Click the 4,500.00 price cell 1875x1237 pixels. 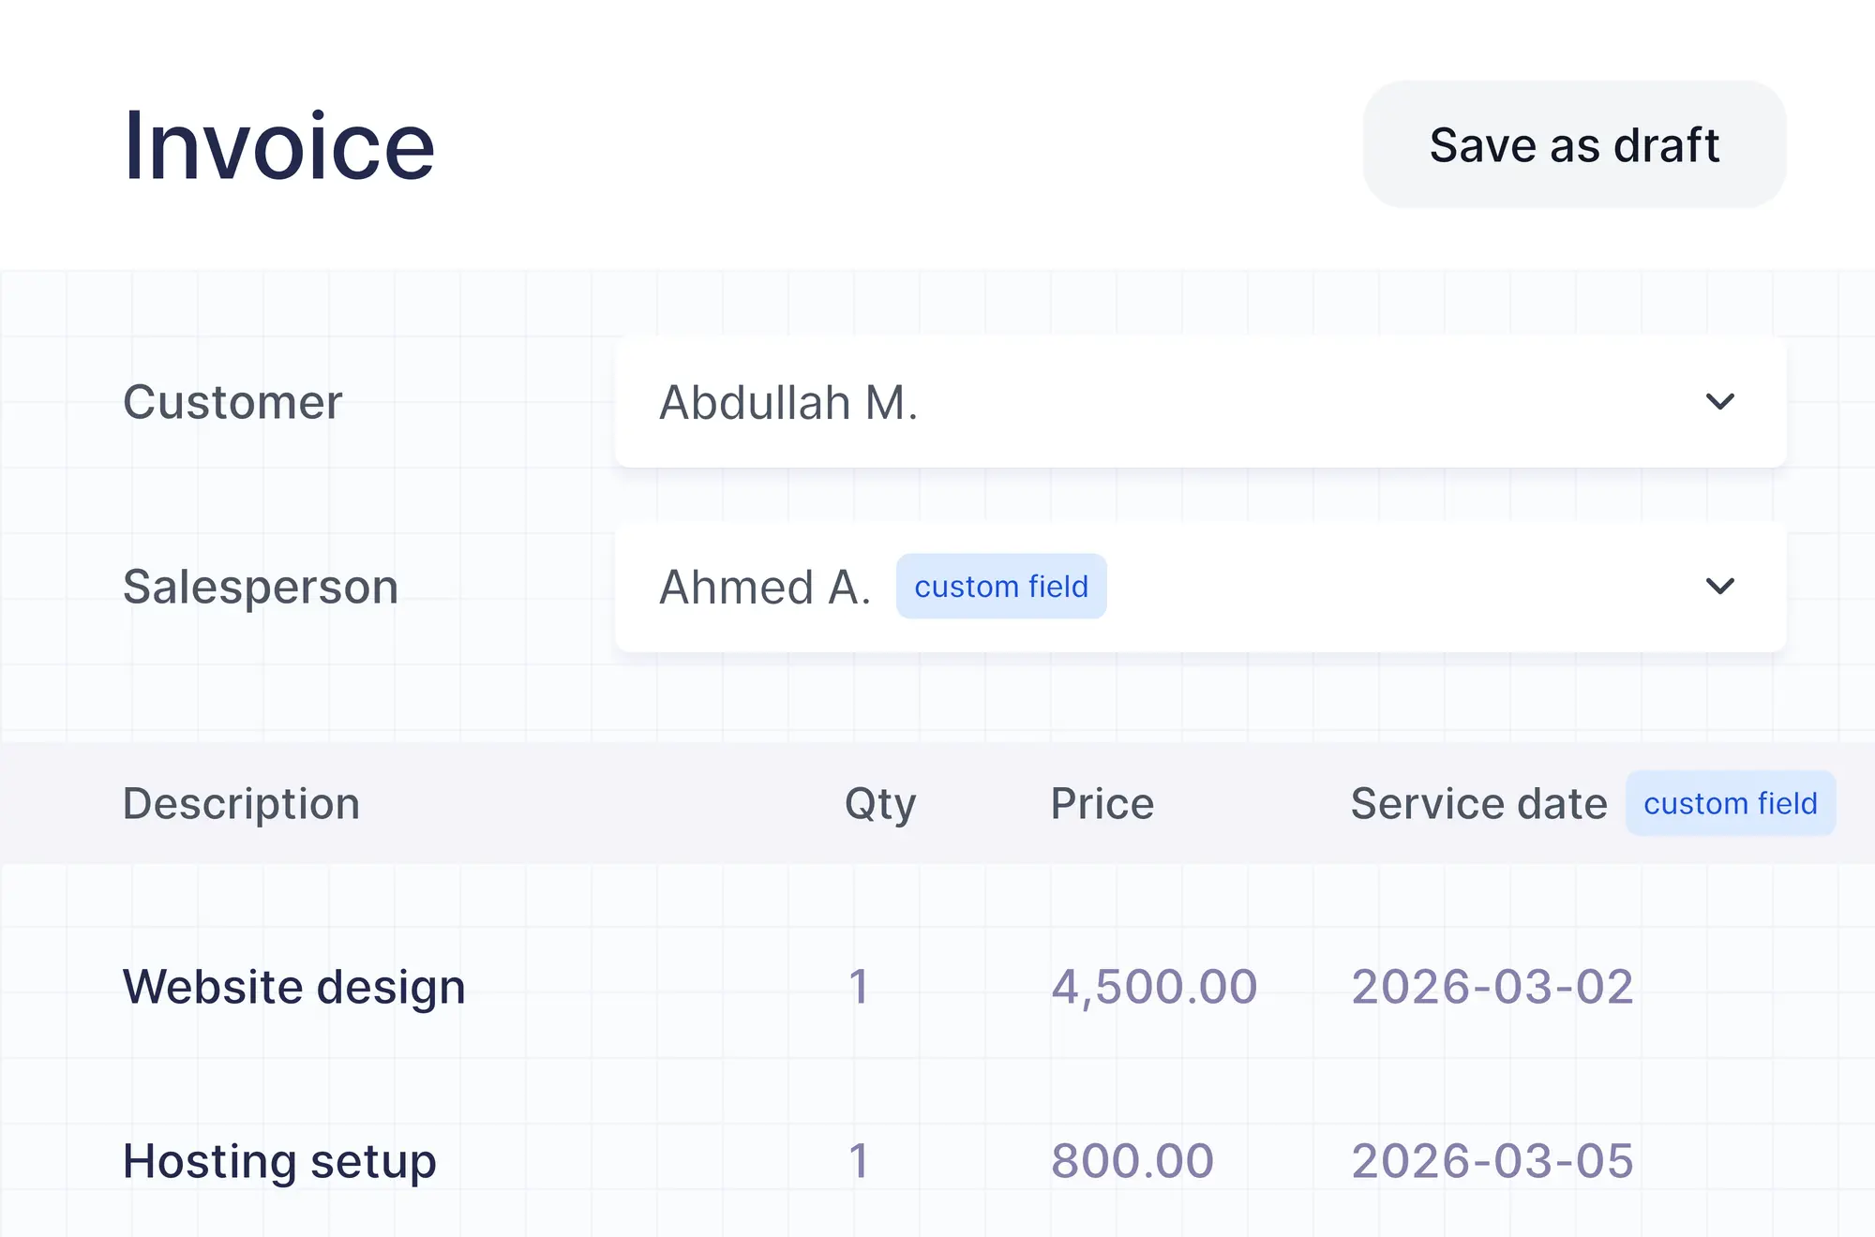click(x=1154, y=988)
